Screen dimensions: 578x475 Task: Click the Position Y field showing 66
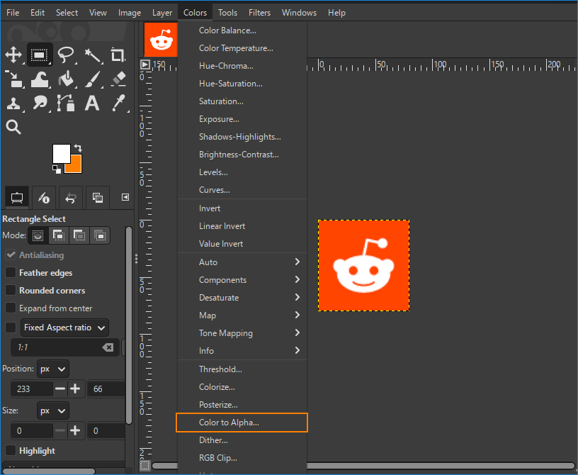106,389
